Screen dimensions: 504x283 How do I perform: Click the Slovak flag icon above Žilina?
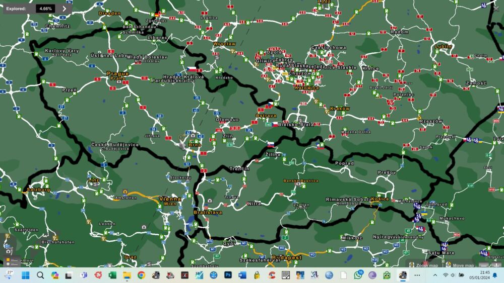click(271, 144)
